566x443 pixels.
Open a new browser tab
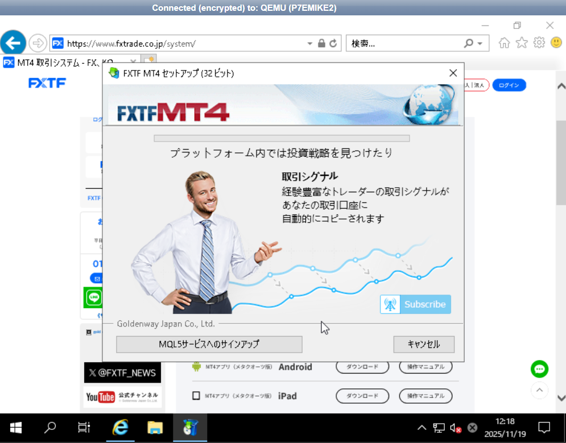(x=149, y=59)
